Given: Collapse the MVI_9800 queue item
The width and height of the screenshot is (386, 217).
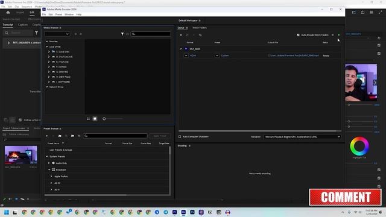Looking at the screenshot, I should [x=181, y=49].
